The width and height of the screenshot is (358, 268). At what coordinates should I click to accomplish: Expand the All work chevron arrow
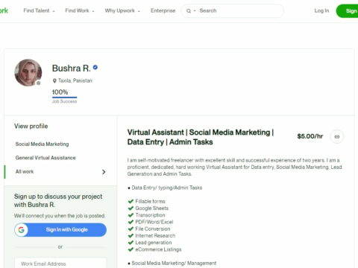(104, 172)
